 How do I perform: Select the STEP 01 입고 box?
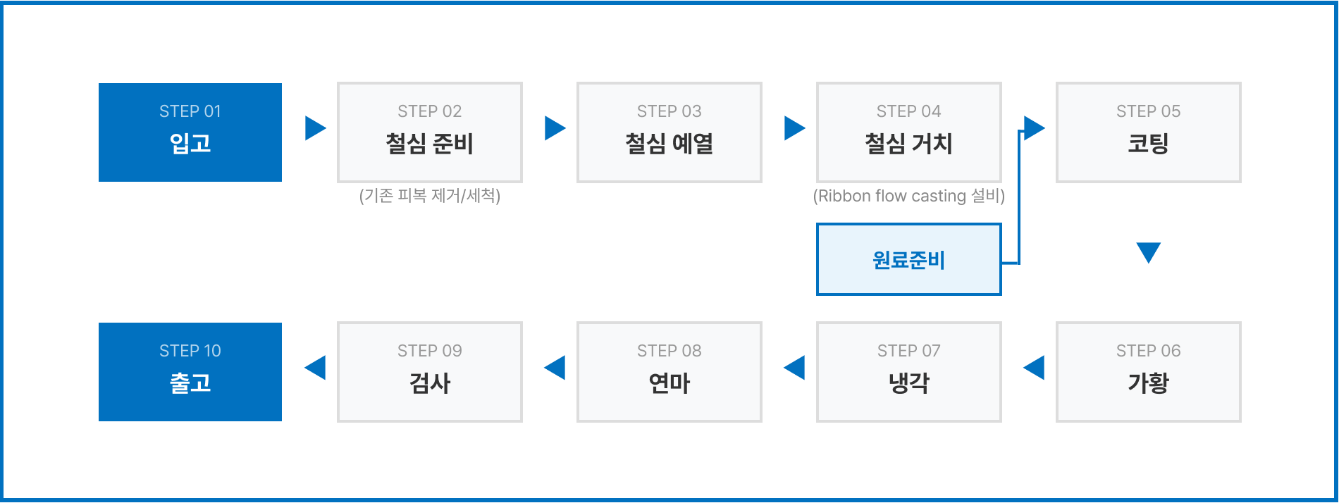tap(190, 132)
